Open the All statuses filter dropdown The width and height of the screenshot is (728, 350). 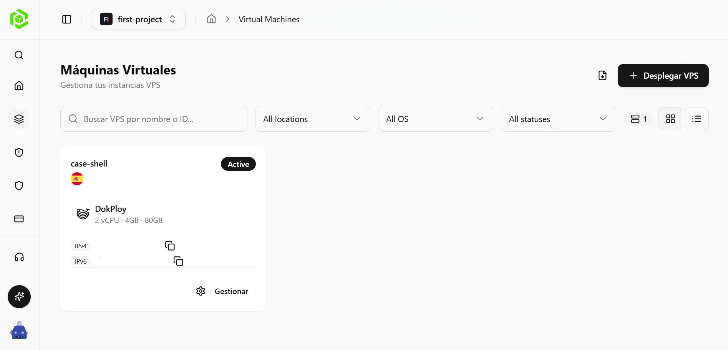coord(558,119)
